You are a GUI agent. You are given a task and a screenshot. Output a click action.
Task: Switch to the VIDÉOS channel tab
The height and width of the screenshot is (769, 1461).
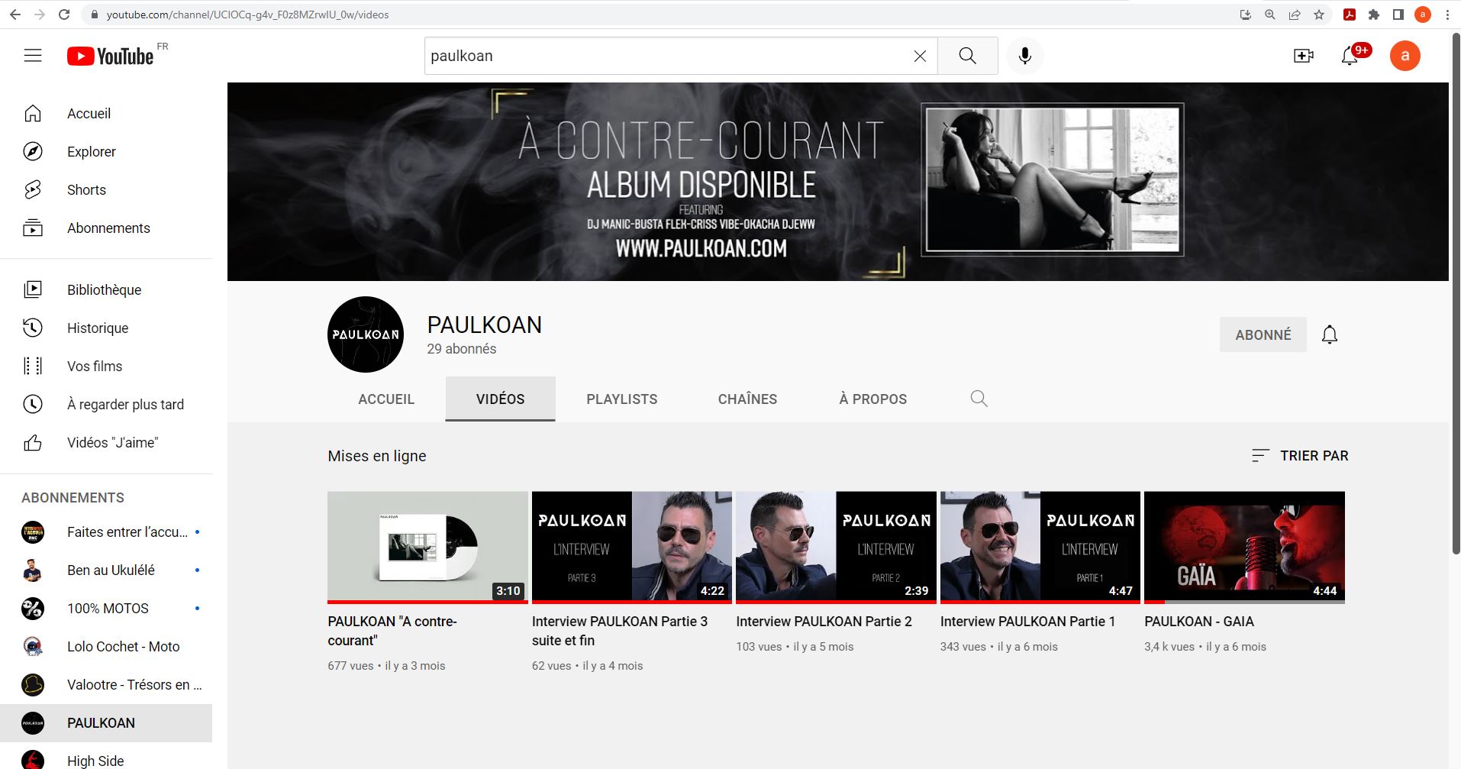[x=500, y=399]
